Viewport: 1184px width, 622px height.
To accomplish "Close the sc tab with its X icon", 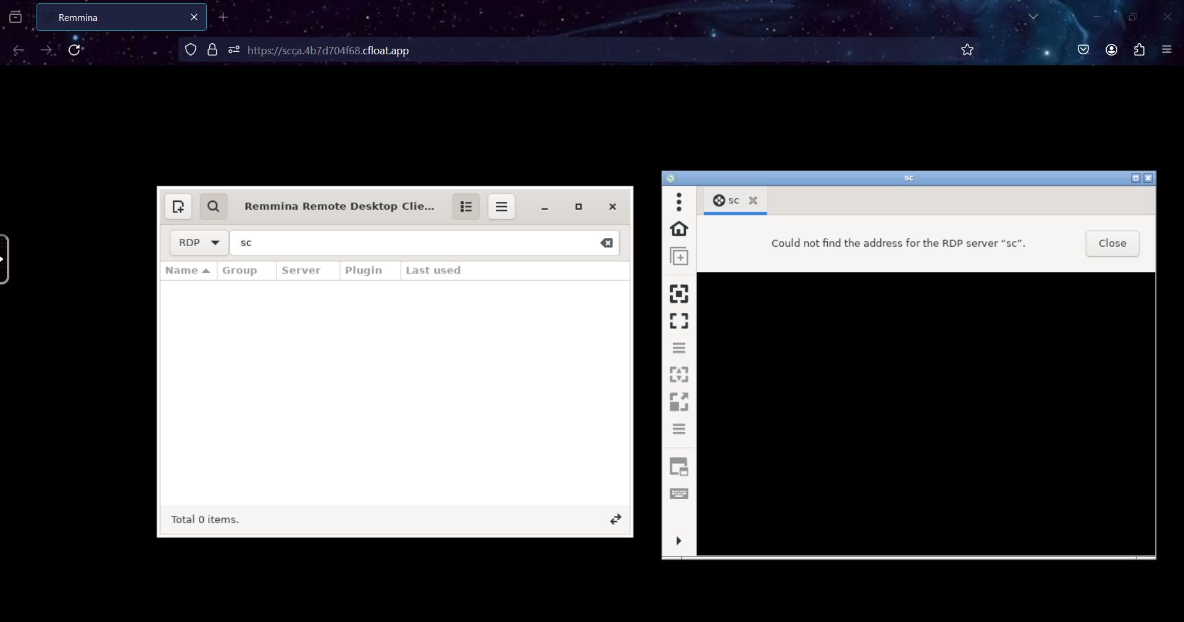I will 753,201.
